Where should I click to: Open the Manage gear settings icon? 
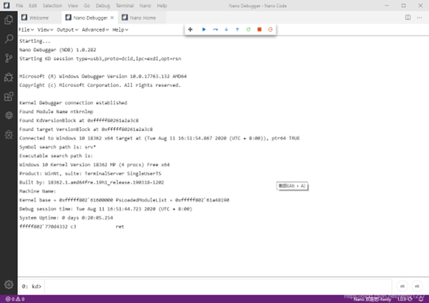[x=9, y=284]
